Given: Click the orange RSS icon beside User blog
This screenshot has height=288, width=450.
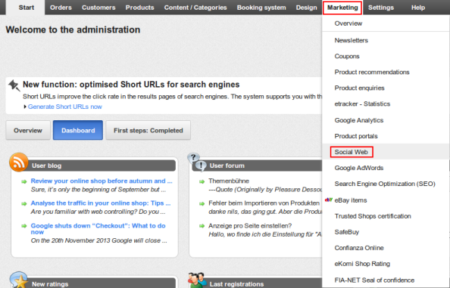Looking at the screenshot, I should (x=19, y=163).
